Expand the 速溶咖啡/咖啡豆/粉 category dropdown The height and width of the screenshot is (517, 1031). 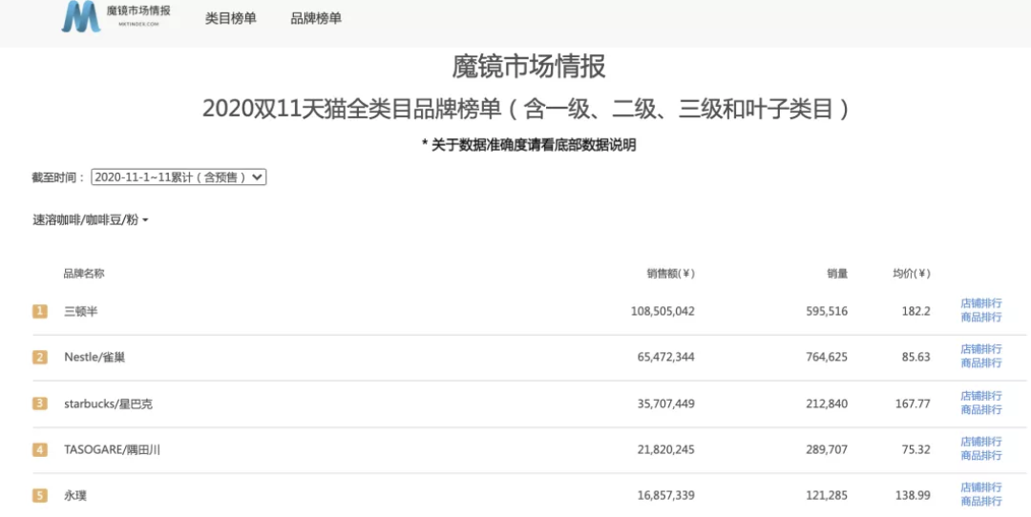click(91, 220)
